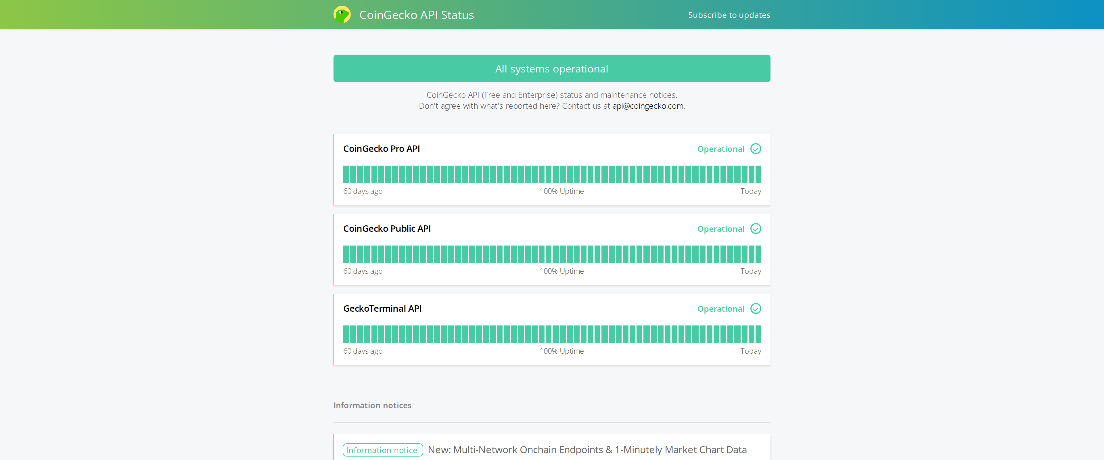Screen dimensions: 1104x460
Task: Click the Information notice badge
Action: 382,450
